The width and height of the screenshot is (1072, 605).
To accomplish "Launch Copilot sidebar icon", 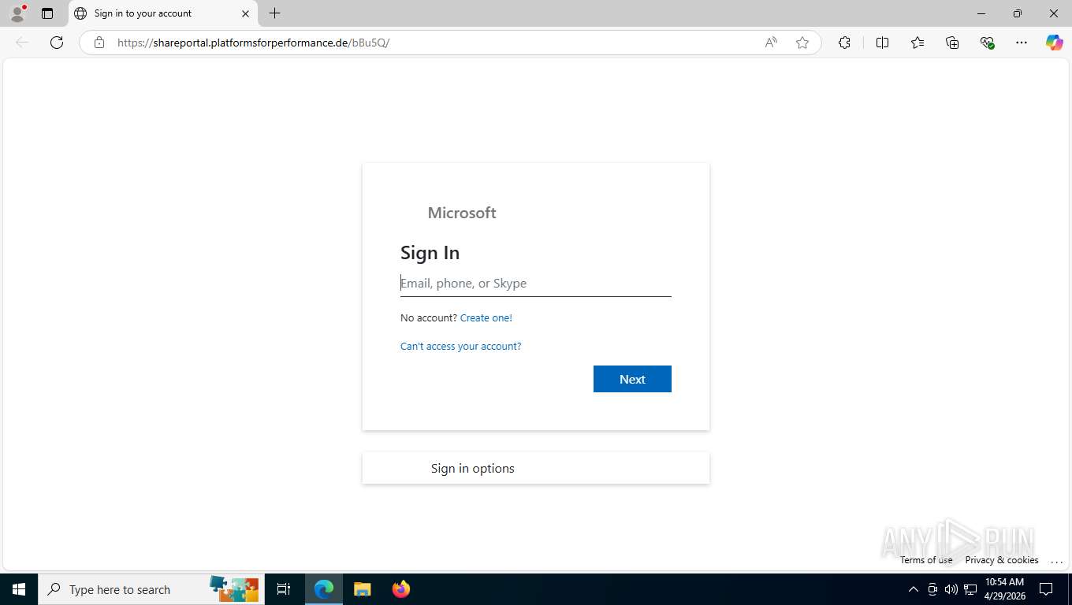I will click(x=1054, y=43).
